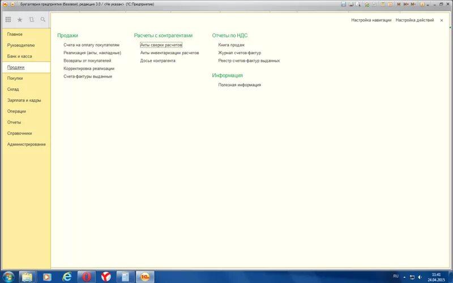The height and width of the screenshot is (283, 453).
Task: Click the Save floppy disk icon
Action: [x=343, y=5]
